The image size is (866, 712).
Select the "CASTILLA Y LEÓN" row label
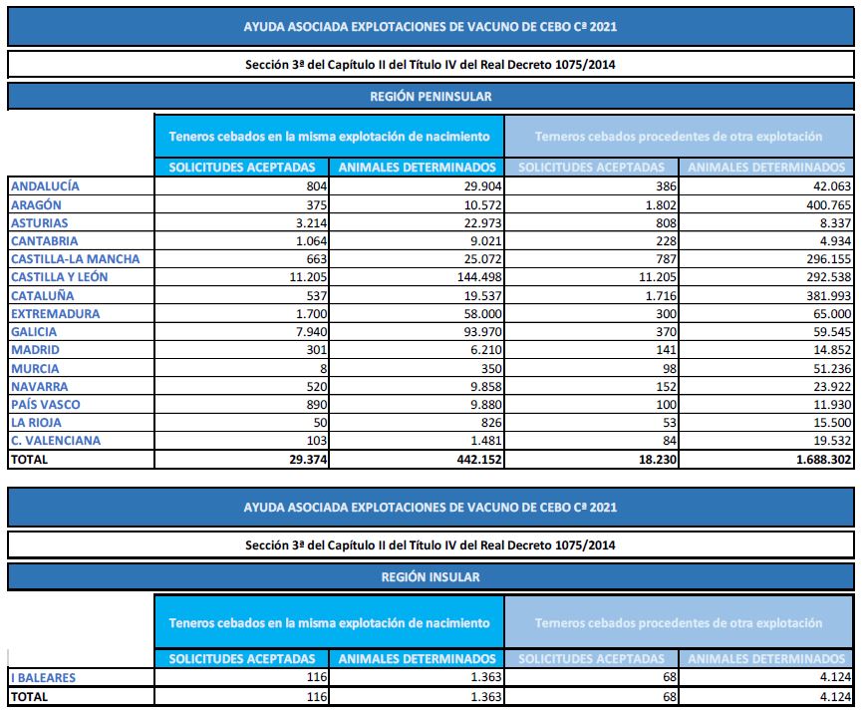59,277
